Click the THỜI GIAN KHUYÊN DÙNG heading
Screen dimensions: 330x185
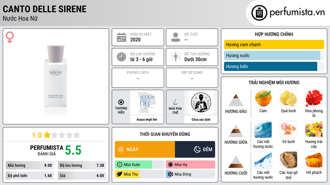[165, 134]
